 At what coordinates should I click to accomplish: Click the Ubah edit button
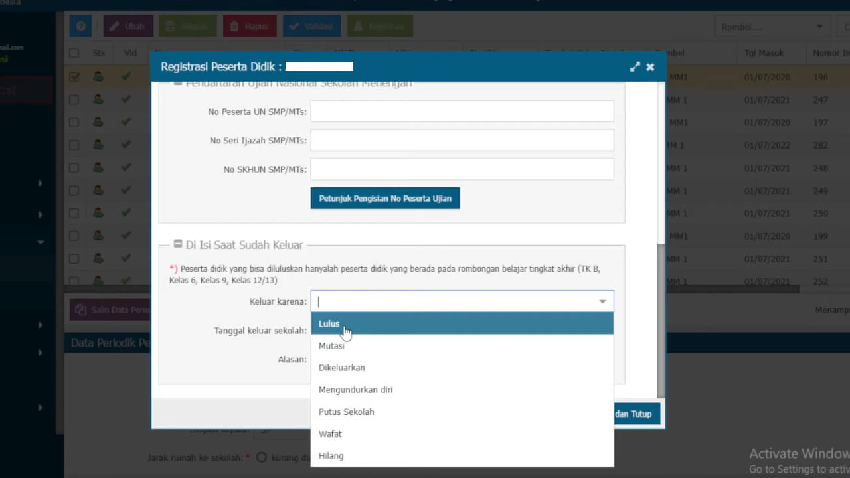(x=128, y=26)
